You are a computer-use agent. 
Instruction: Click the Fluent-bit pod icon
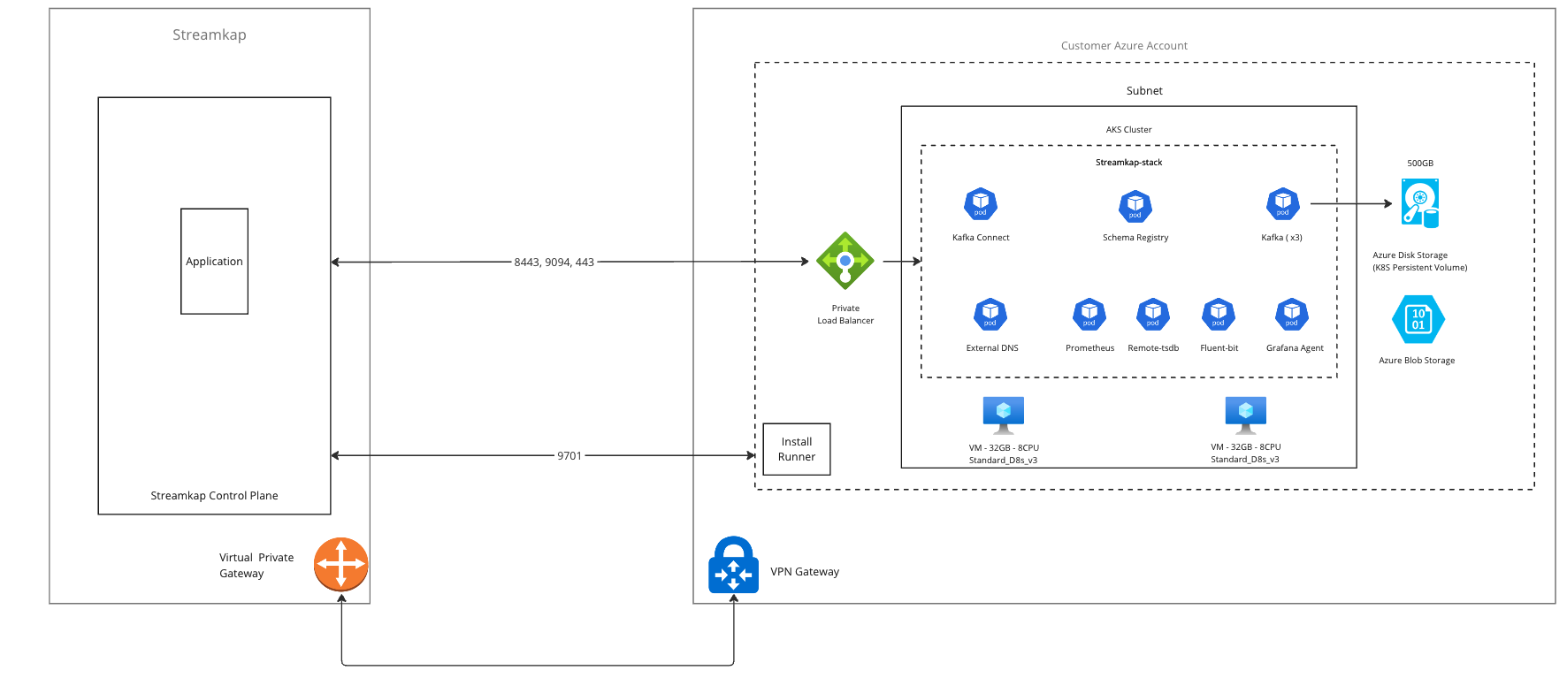(1219, 315)
